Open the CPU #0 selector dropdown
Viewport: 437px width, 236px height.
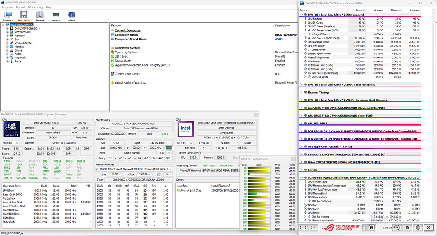click(11, 143)
